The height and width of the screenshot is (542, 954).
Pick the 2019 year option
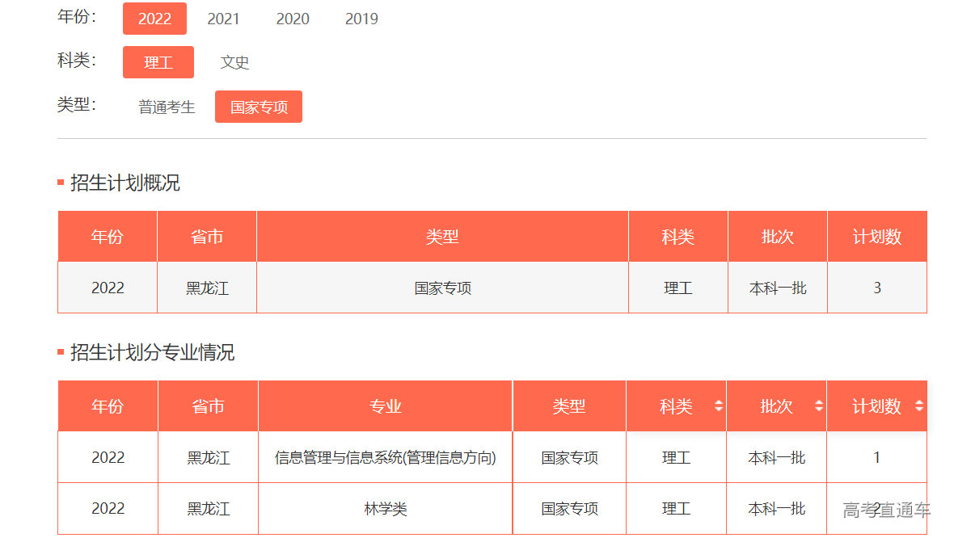361,19
